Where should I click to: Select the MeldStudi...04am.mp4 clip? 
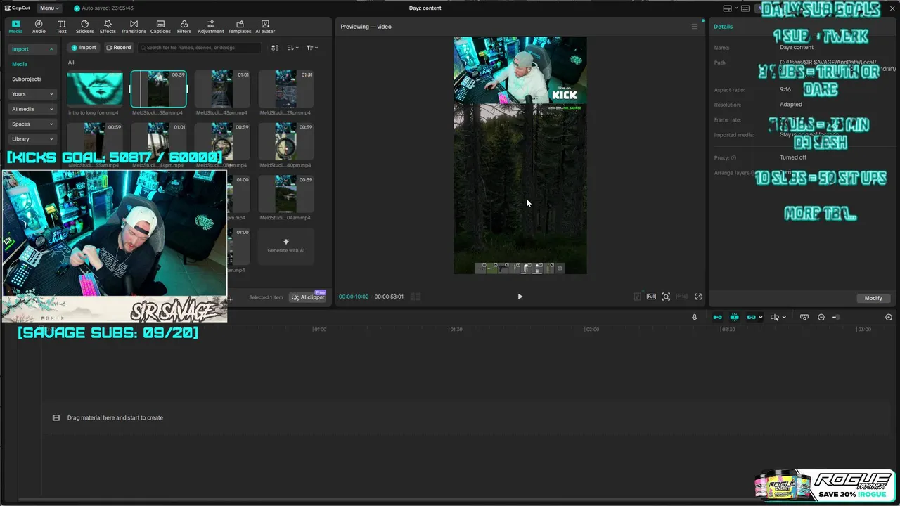click(x=286, y=194)
